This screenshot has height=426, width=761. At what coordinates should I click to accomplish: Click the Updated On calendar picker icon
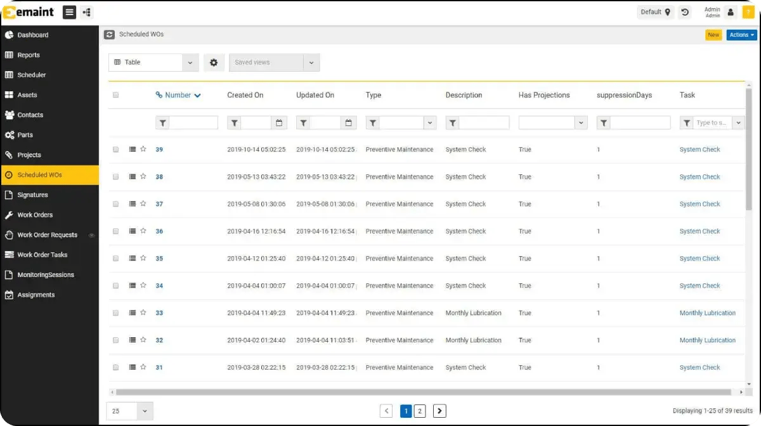(349, 123)
